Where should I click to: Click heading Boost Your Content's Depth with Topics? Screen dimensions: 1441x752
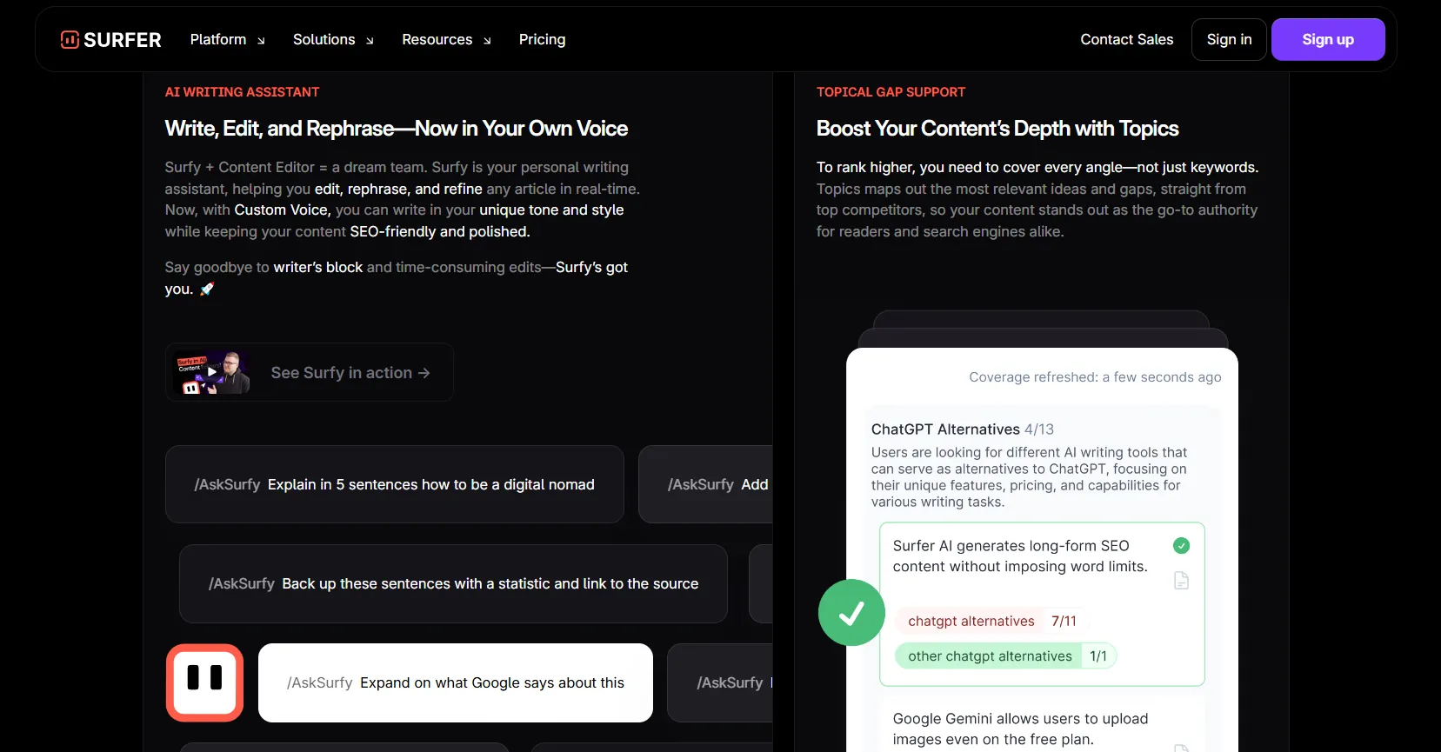point(997,129)
